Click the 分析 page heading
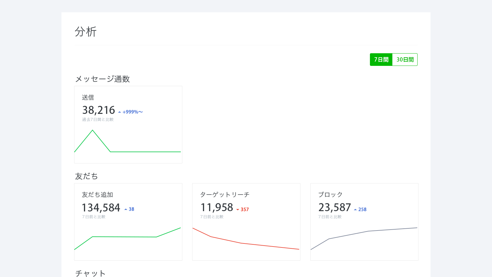The image size is (492, 277). pyautogui.click(x=86, y=32)
